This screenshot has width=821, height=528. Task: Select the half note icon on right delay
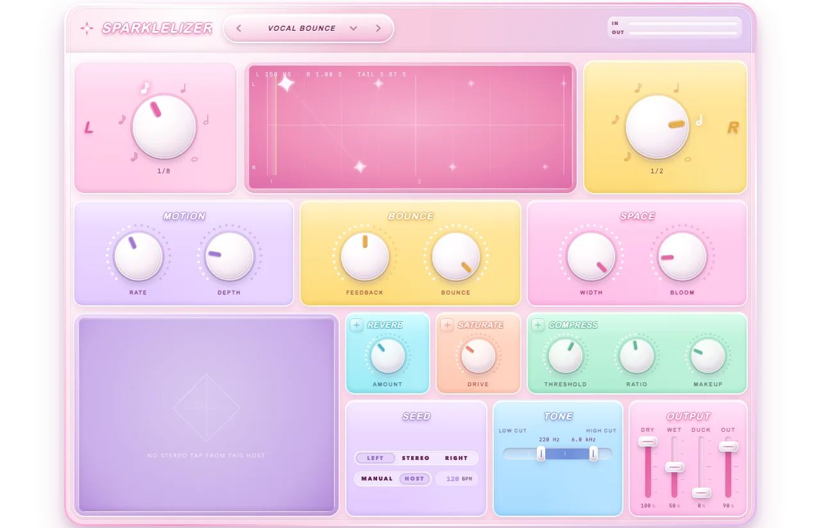click(700, 119)
